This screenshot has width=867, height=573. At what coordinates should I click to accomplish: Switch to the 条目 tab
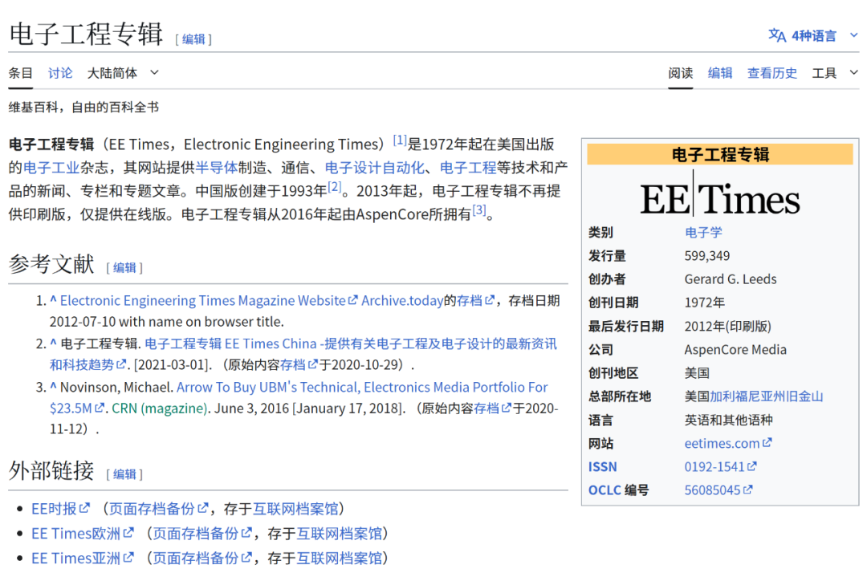pos(20,73)
